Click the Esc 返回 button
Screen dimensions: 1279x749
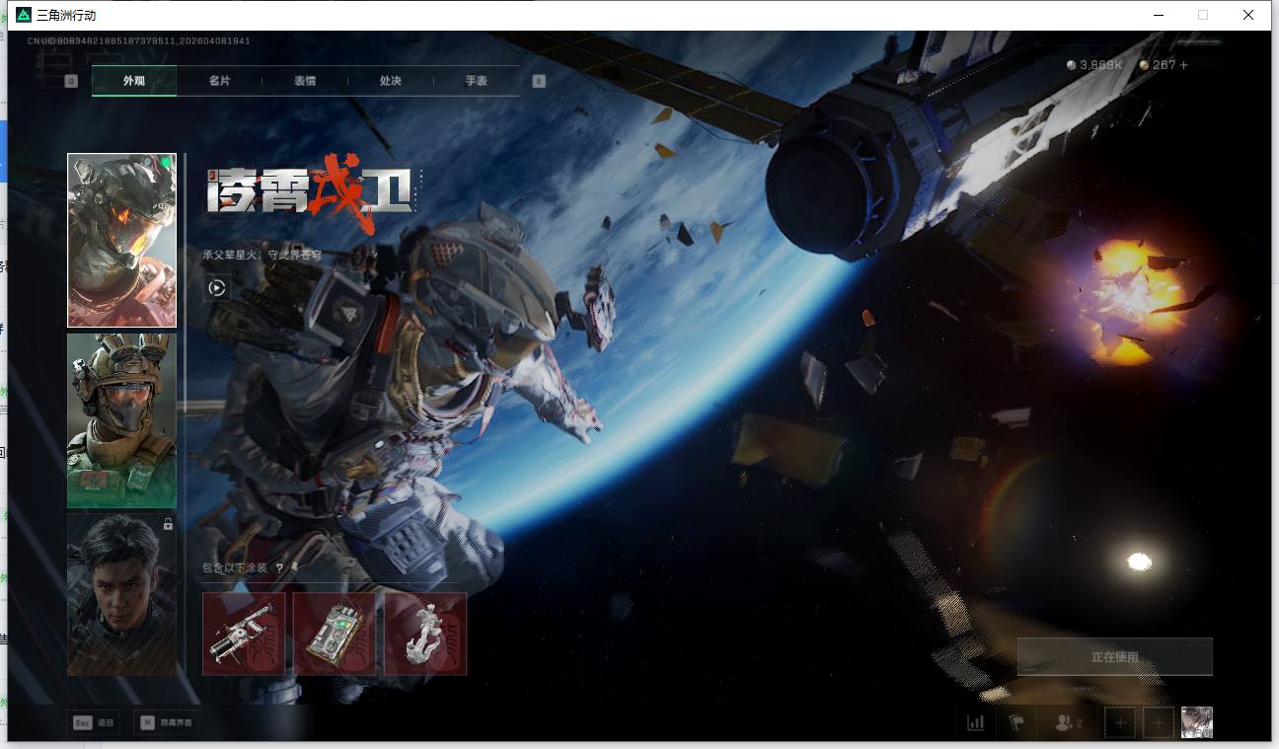click(x=94, y=722)
